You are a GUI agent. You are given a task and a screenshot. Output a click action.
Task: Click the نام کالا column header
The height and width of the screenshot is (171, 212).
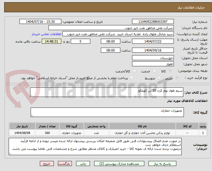click(142, 126)
